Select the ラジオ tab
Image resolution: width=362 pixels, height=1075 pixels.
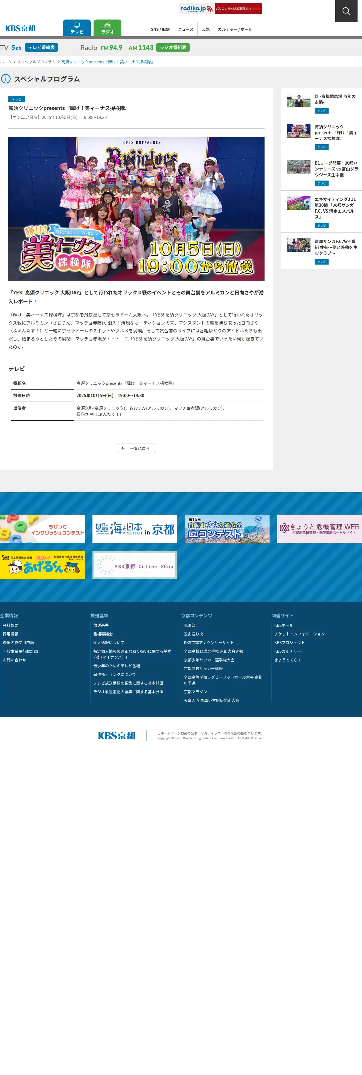click(x=107, y=28)
